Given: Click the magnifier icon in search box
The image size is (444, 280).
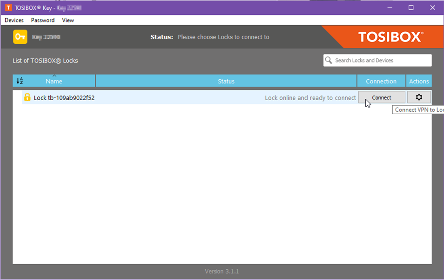Looking at the screenshot, I should click(x=329, y=60).
